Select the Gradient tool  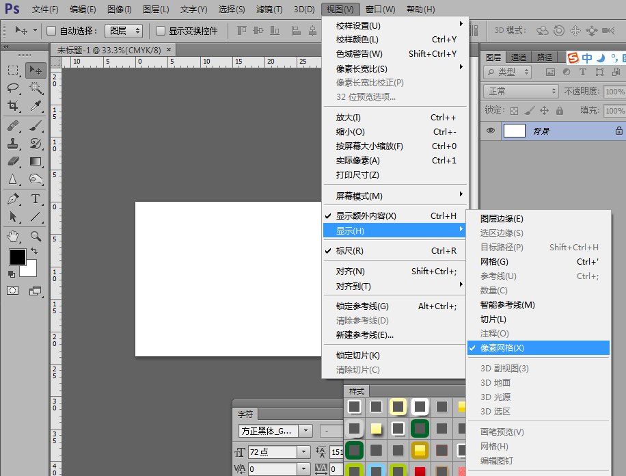click(34, 161)
